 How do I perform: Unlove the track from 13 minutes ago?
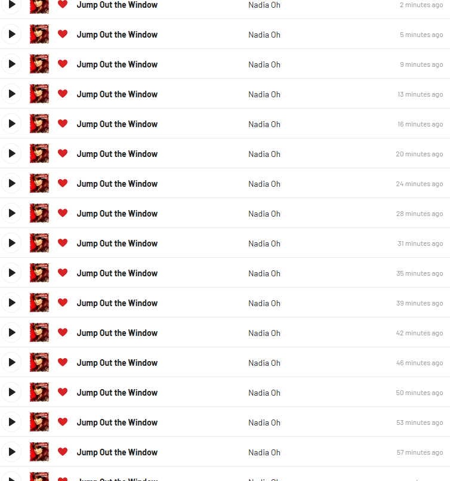(63, 94)
